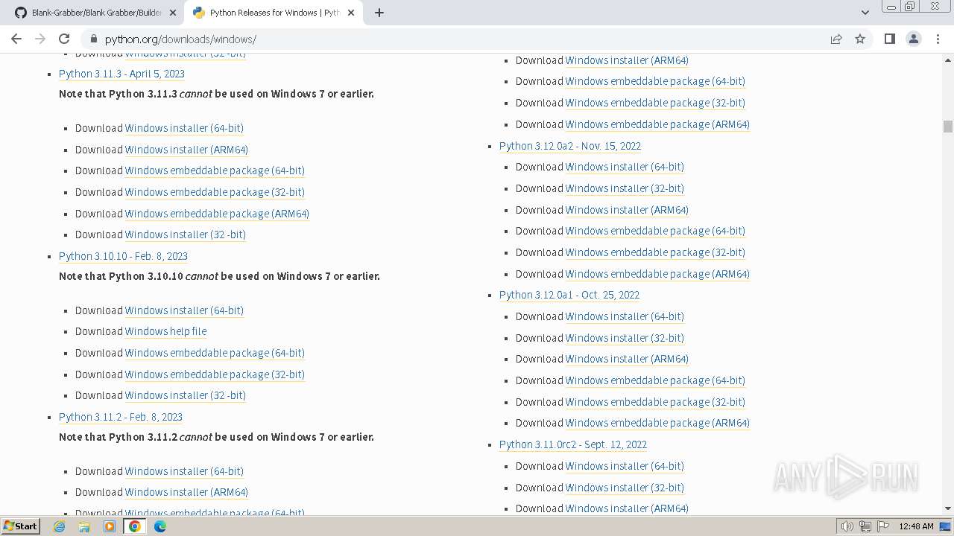Download the 3.10.10 Windows help file
Viewport: 954px width, 536px height.
165,331
